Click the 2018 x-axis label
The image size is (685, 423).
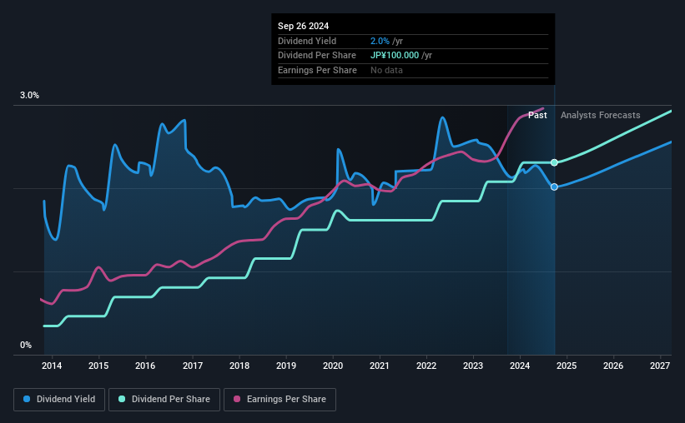tap(239, 366)
